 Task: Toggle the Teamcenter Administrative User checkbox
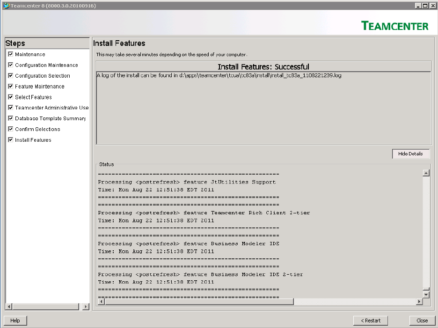pyautogui.click(x=11, y=108)
